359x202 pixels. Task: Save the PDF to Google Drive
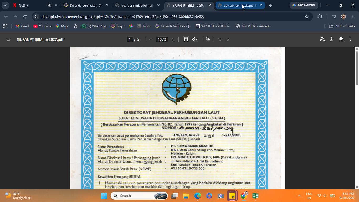click(322, 39)
